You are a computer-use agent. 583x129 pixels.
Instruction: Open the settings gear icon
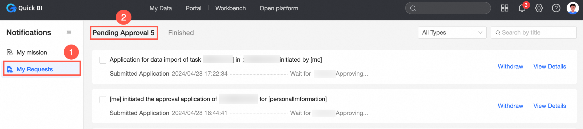point(539,8)
